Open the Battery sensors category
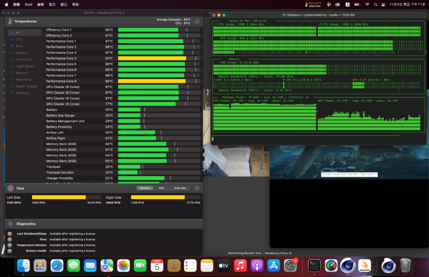The width and height of the screenshot is (429, 277). (x=21, y=53)
